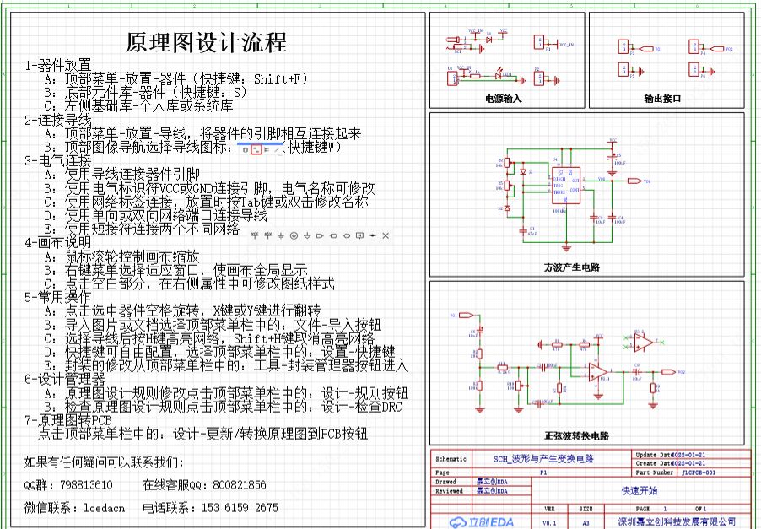Viewport: 761px width, 529px height.
Task: Select the line 鼠标滚轮控制画布缩放
Action: point(121,256)
